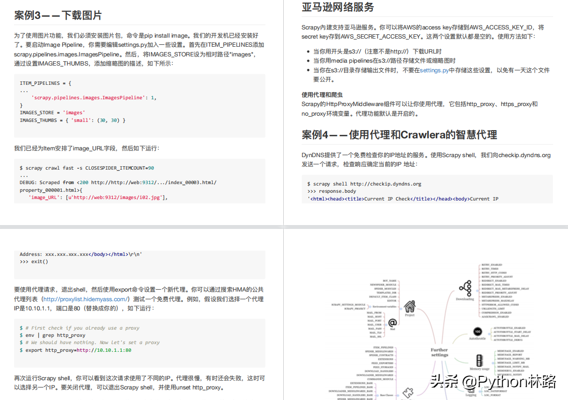Click the 'BOT_NAME' mindmap entry
This screenshot has width=568, height=400.
(x=389, y=280)
